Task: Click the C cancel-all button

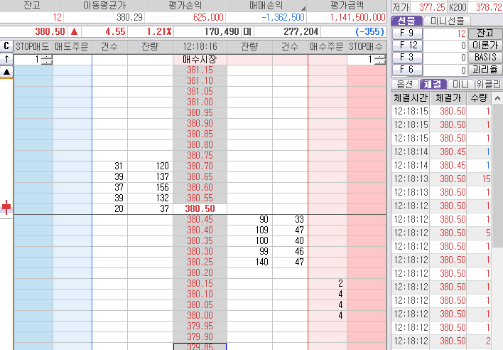Action: click(6, 46)
